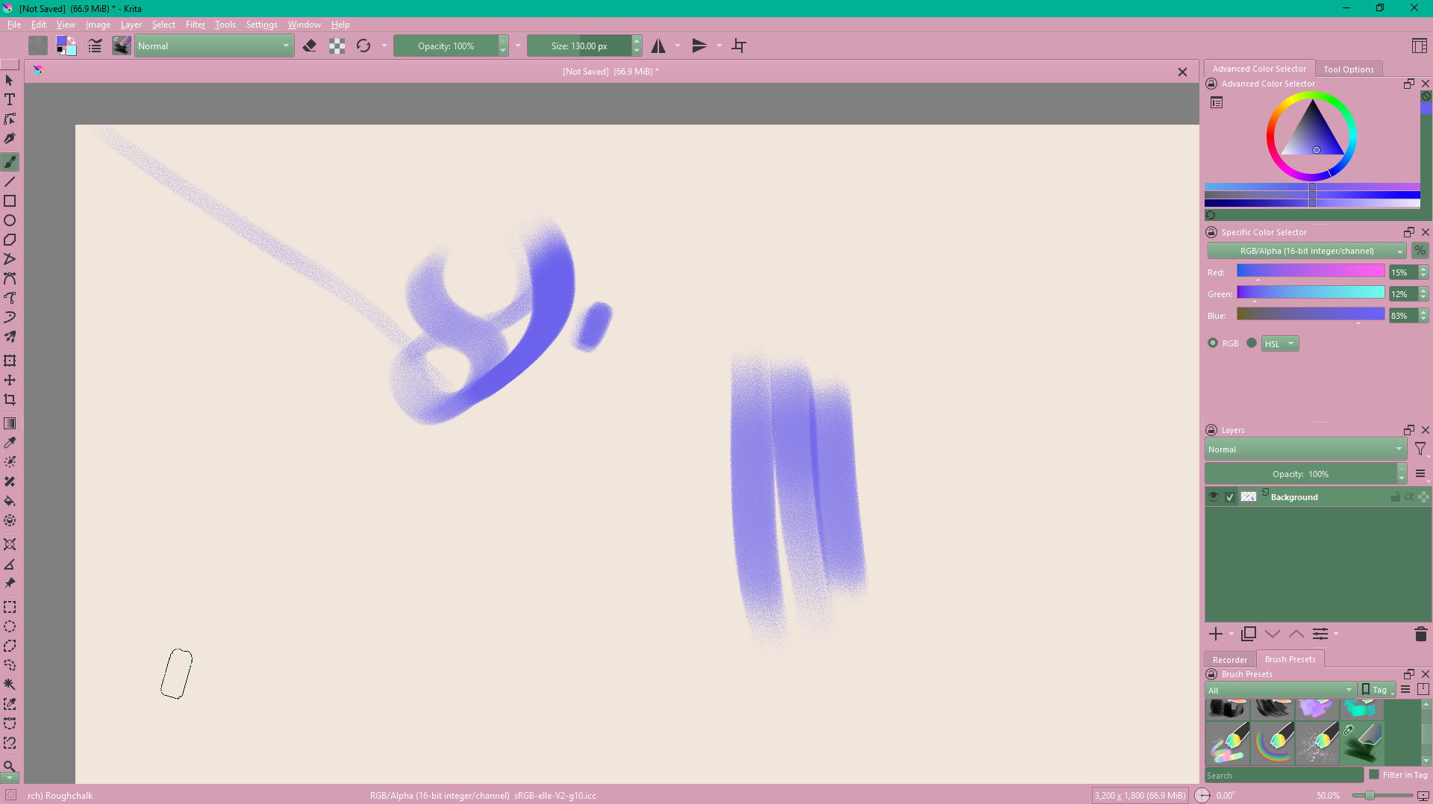Select the Gradient tool
The height and width of the screenshot is (804, 1433).
[x=10, y=423]
